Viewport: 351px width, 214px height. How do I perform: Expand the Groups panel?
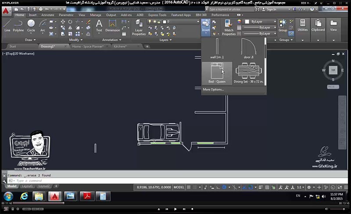[x=286, y=40]
